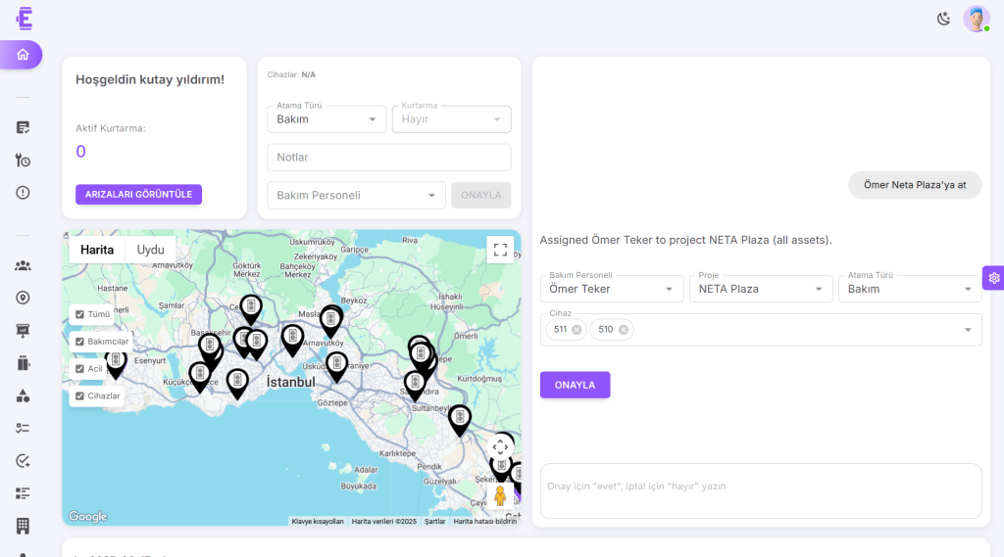
Task: Open the shapes category sidebar icon
Action: coord(23,395)
